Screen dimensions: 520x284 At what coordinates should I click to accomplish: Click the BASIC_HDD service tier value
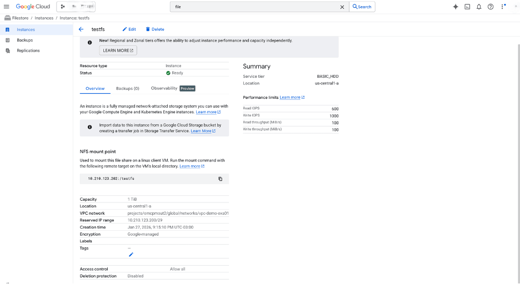click(x=328, y=77)
